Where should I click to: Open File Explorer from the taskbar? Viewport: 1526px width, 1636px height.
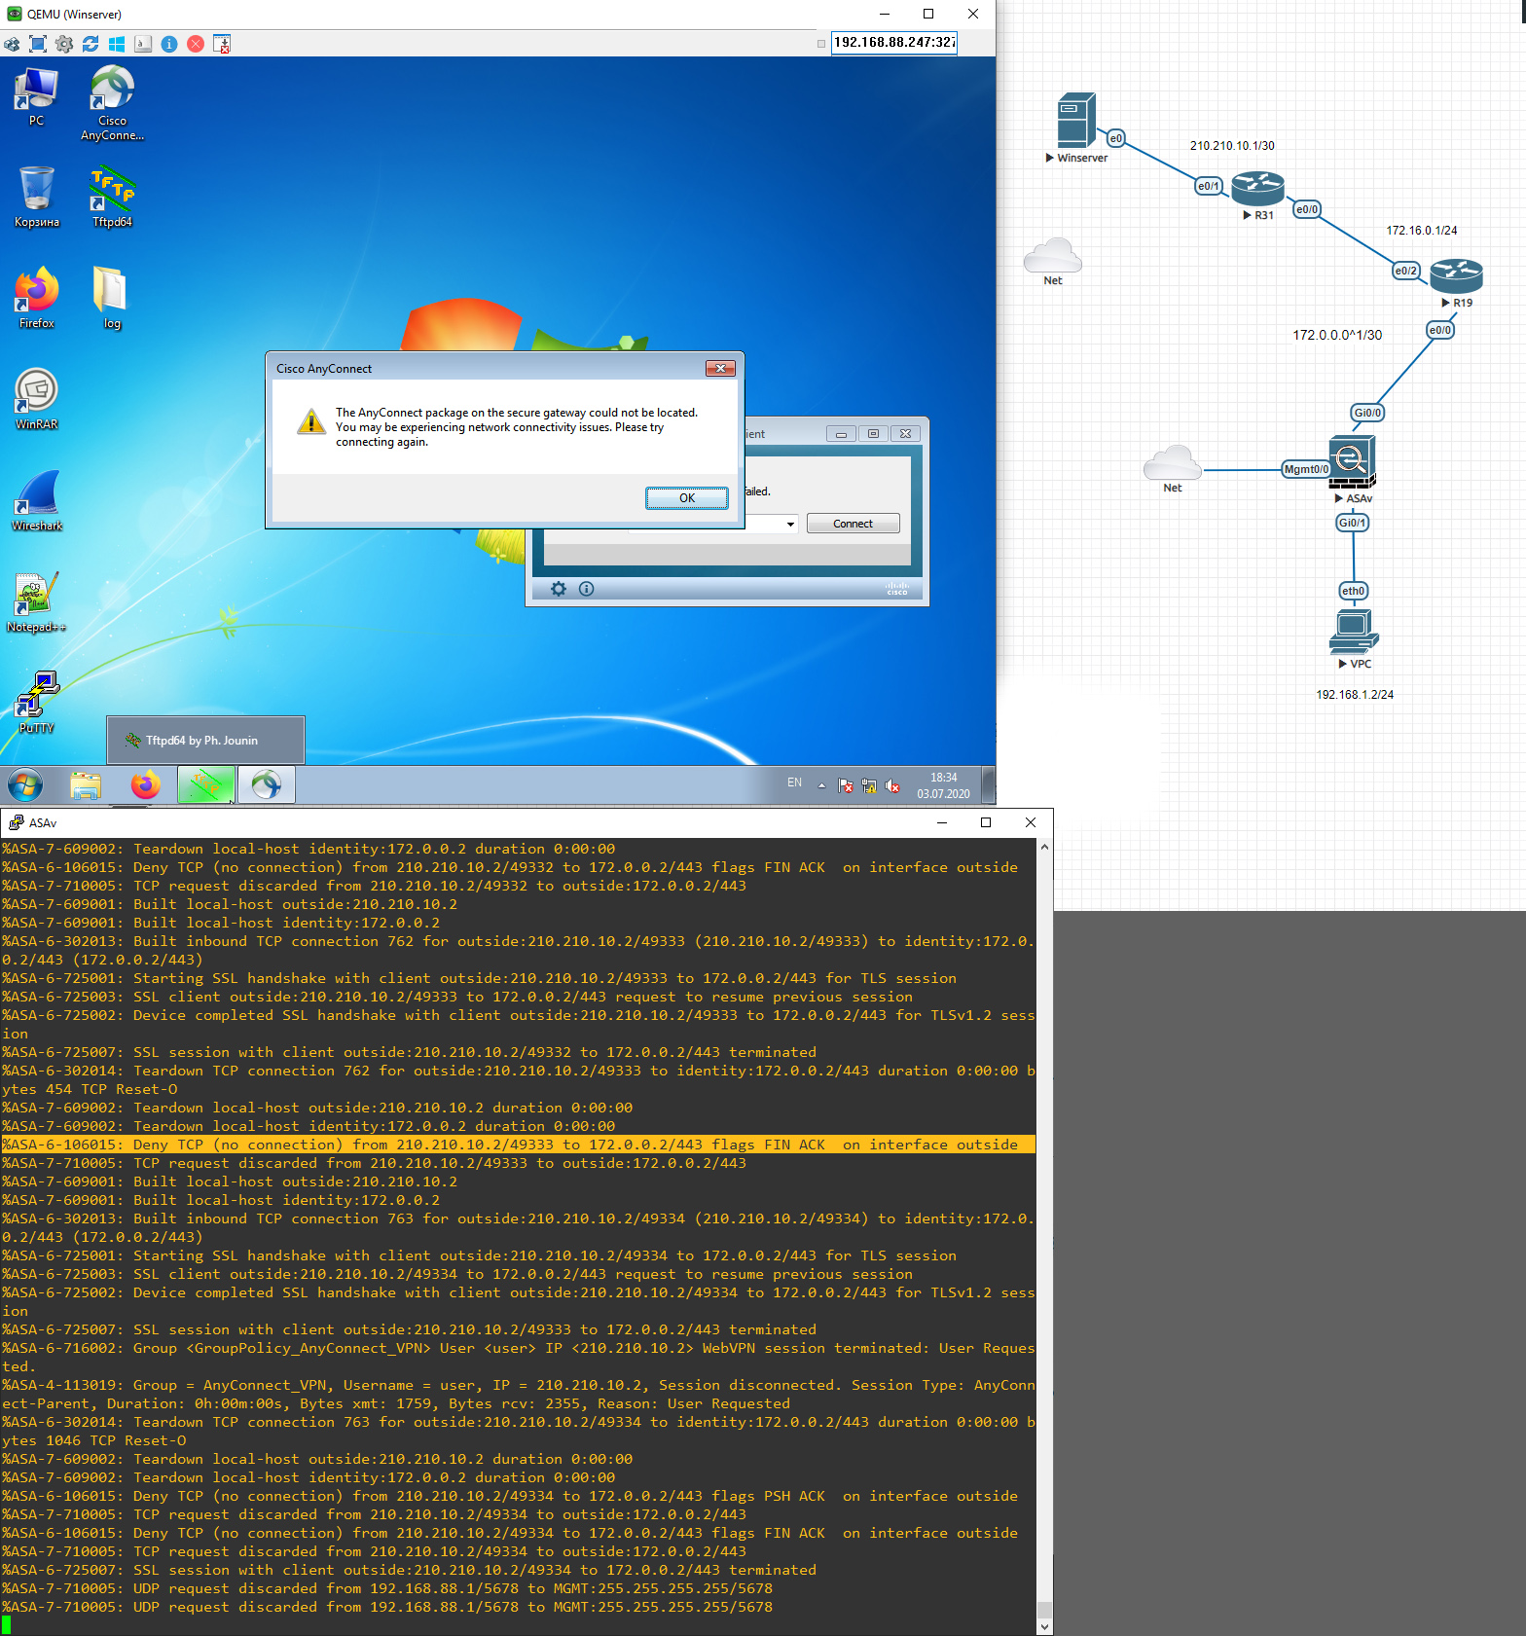point(86,784)
